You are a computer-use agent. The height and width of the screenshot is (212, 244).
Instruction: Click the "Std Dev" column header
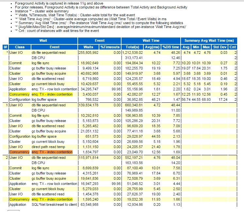pyautogui.click(x=220, y=47)
